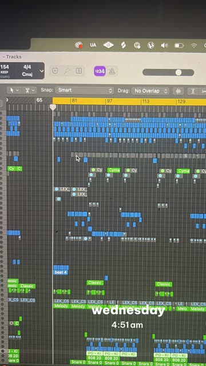
Task: Select the Classic region between bars 113 and 129
Action: click(164, 284)
